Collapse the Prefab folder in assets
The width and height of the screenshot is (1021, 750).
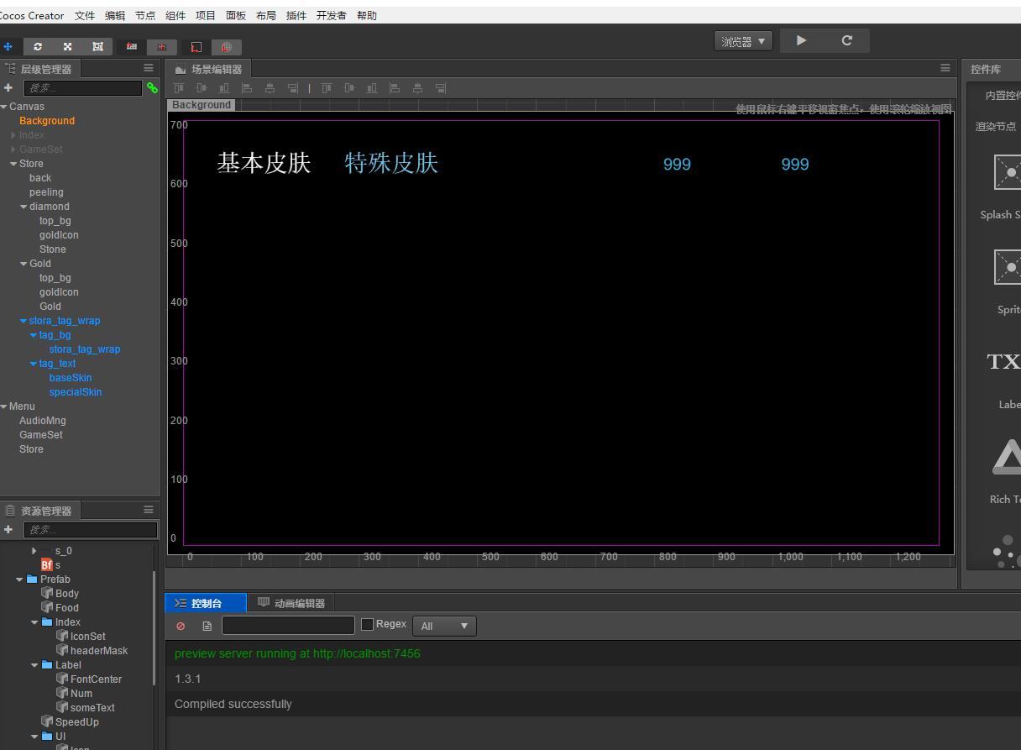19,580
